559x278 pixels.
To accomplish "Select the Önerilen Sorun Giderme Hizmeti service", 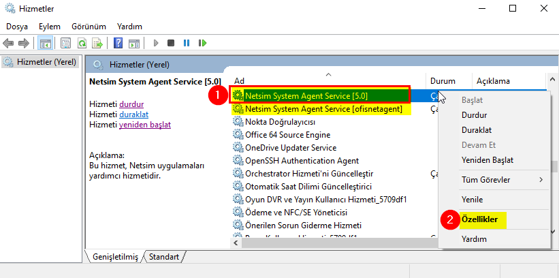I will click(x=303, y=225).
